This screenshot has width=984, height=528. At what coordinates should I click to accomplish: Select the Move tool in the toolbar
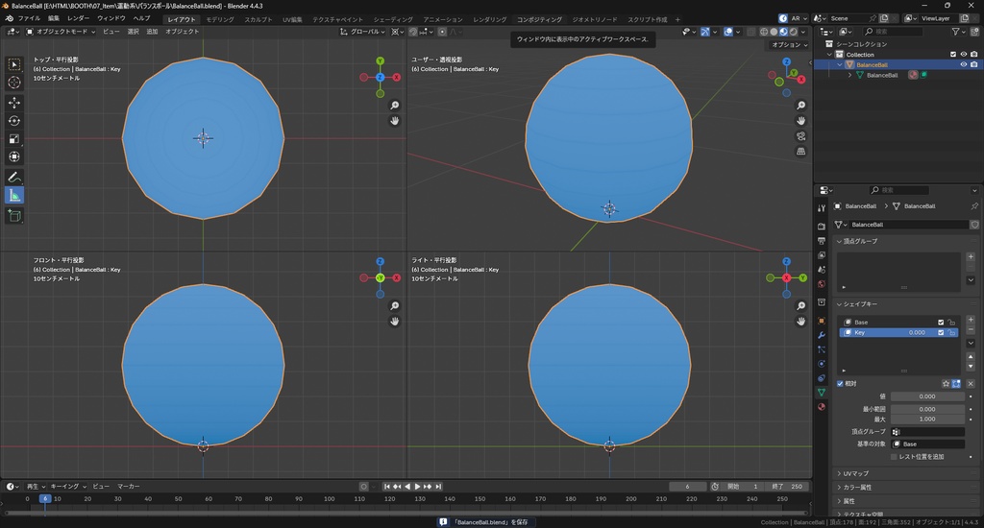click(x=14, y=102)
